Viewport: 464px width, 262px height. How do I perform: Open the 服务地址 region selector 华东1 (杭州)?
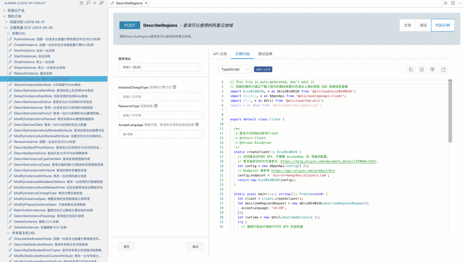159,67
